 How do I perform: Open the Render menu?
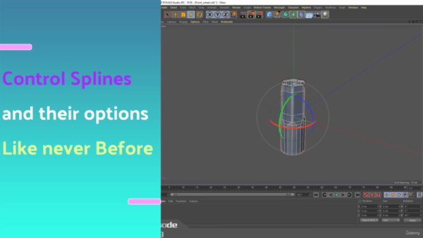point(237,7)
